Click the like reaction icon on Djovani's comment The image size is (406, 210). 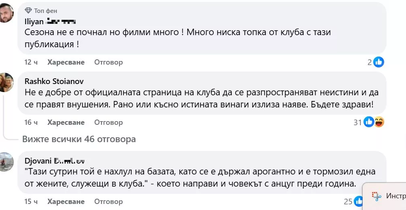coord(359,201)
